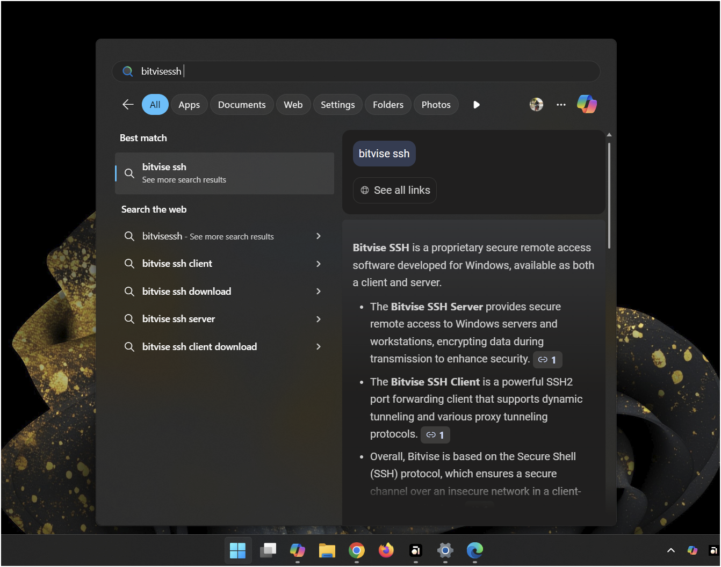721x567 pixels.
Task: Open Copilot from search panel header
Action: coord(587,104)
